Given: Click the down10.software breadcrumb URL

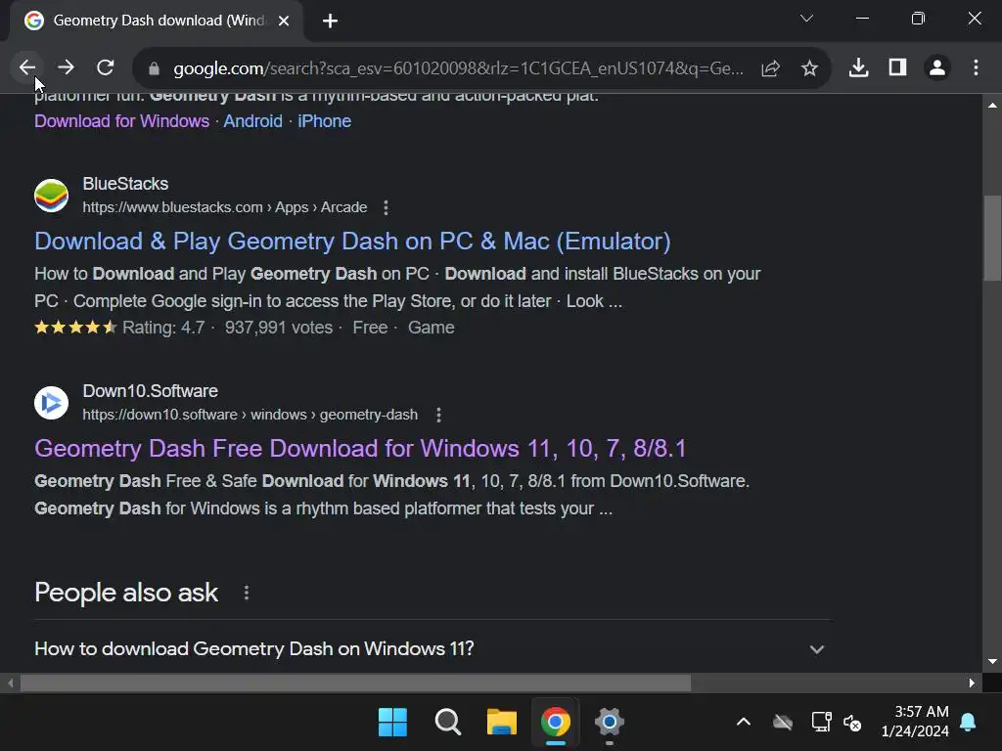Looking at the screenshot, I should click(250, 415).
